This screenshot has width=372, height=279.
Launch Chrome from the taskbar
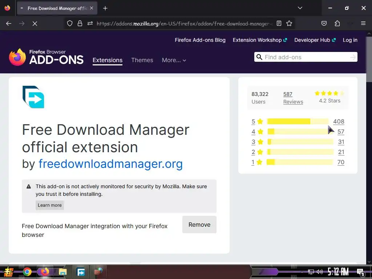coord(27,272)
